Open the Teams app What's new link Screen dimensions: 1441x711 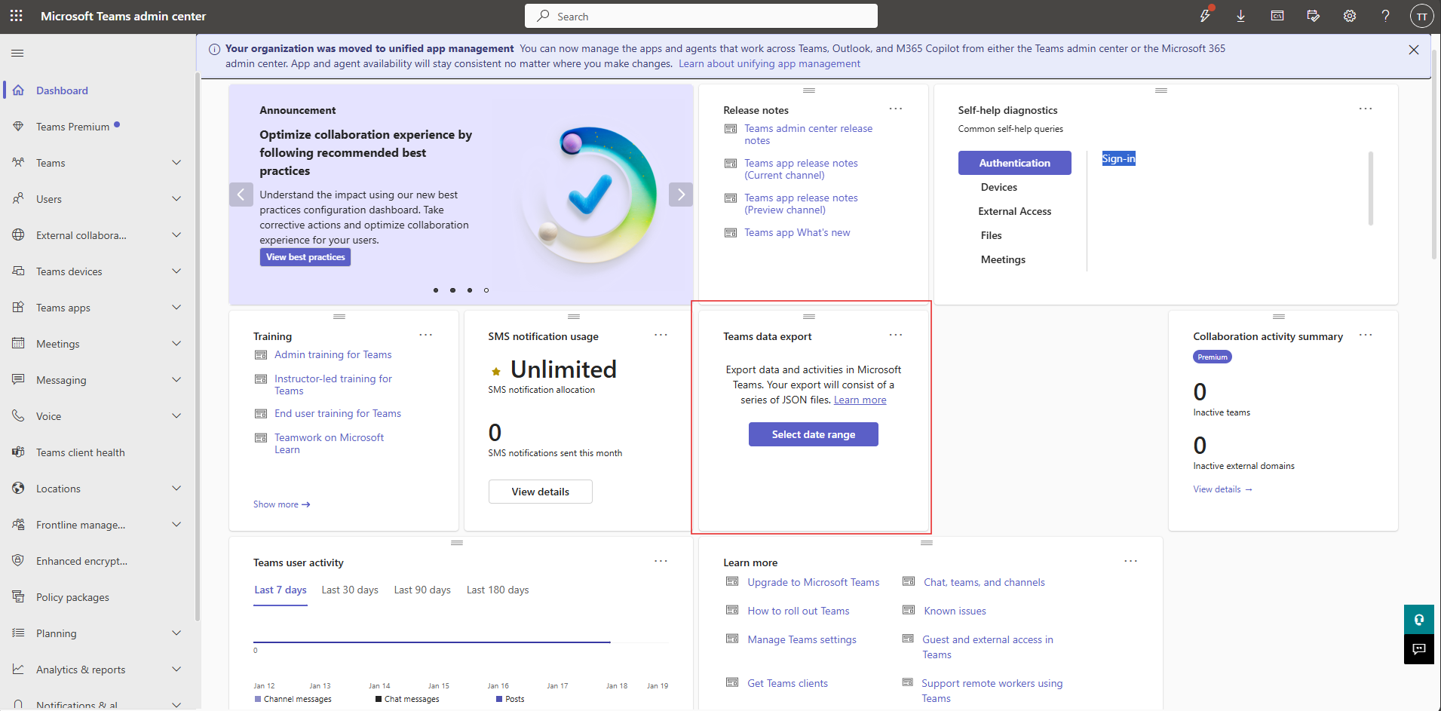(x=797, y=232)
